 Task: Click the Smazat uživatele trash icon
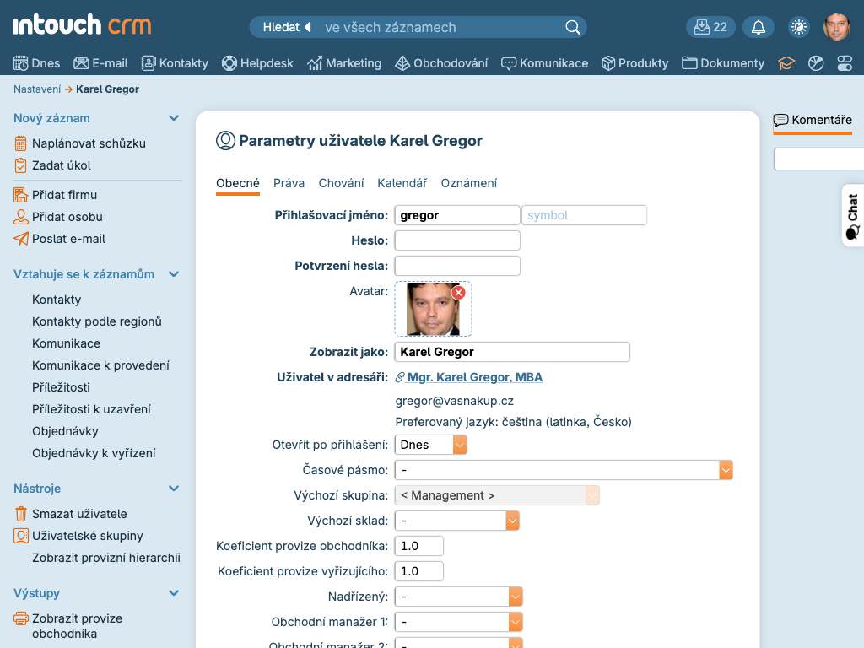point(21,514)
